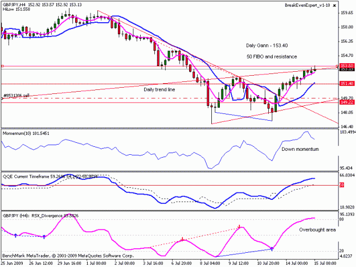
Task: Select the 'Overbought area' annotation text
Action: (317, 230)
